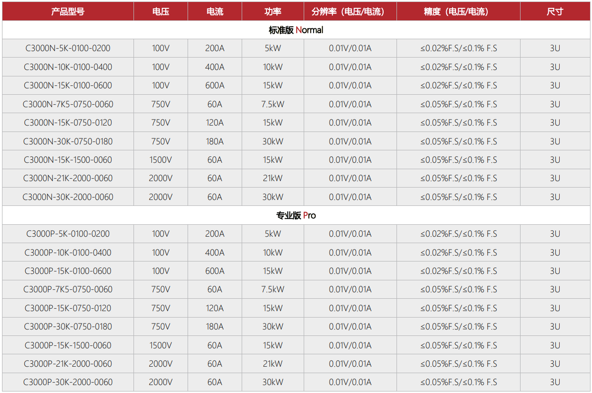Click 750V in the C3000P-15K-0750-0120 row

161,308
